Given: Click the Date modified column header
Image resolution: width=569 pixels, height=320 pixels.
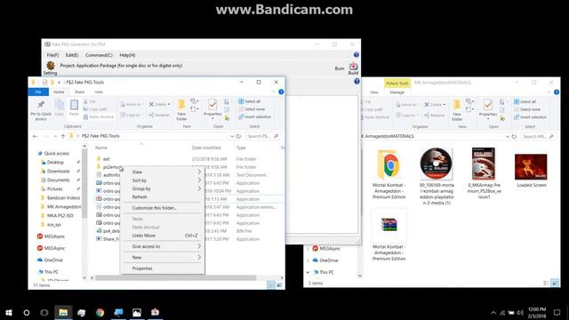Looking at the screenshot, I should click(x=206, y=148).
